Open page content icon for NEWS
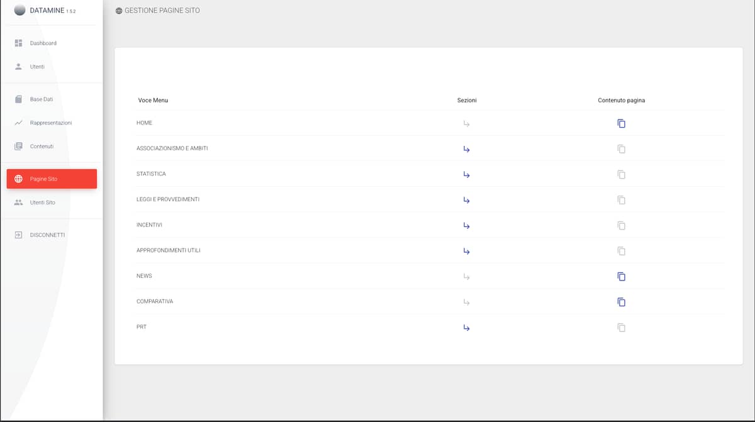Screen dimensions: 755x422 (621, 277)
